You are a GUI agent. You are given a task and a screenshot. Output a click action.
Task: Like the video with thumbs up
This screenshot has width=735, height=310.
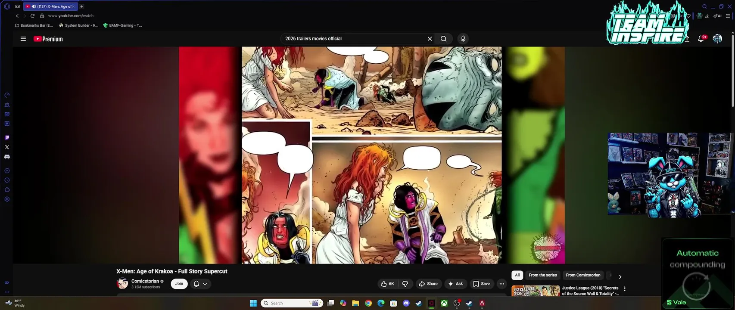pos(387,284)
